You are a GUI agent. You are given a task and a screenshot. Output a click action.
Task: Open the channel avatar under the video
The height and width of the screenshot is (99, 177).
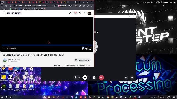pos(5,60)
